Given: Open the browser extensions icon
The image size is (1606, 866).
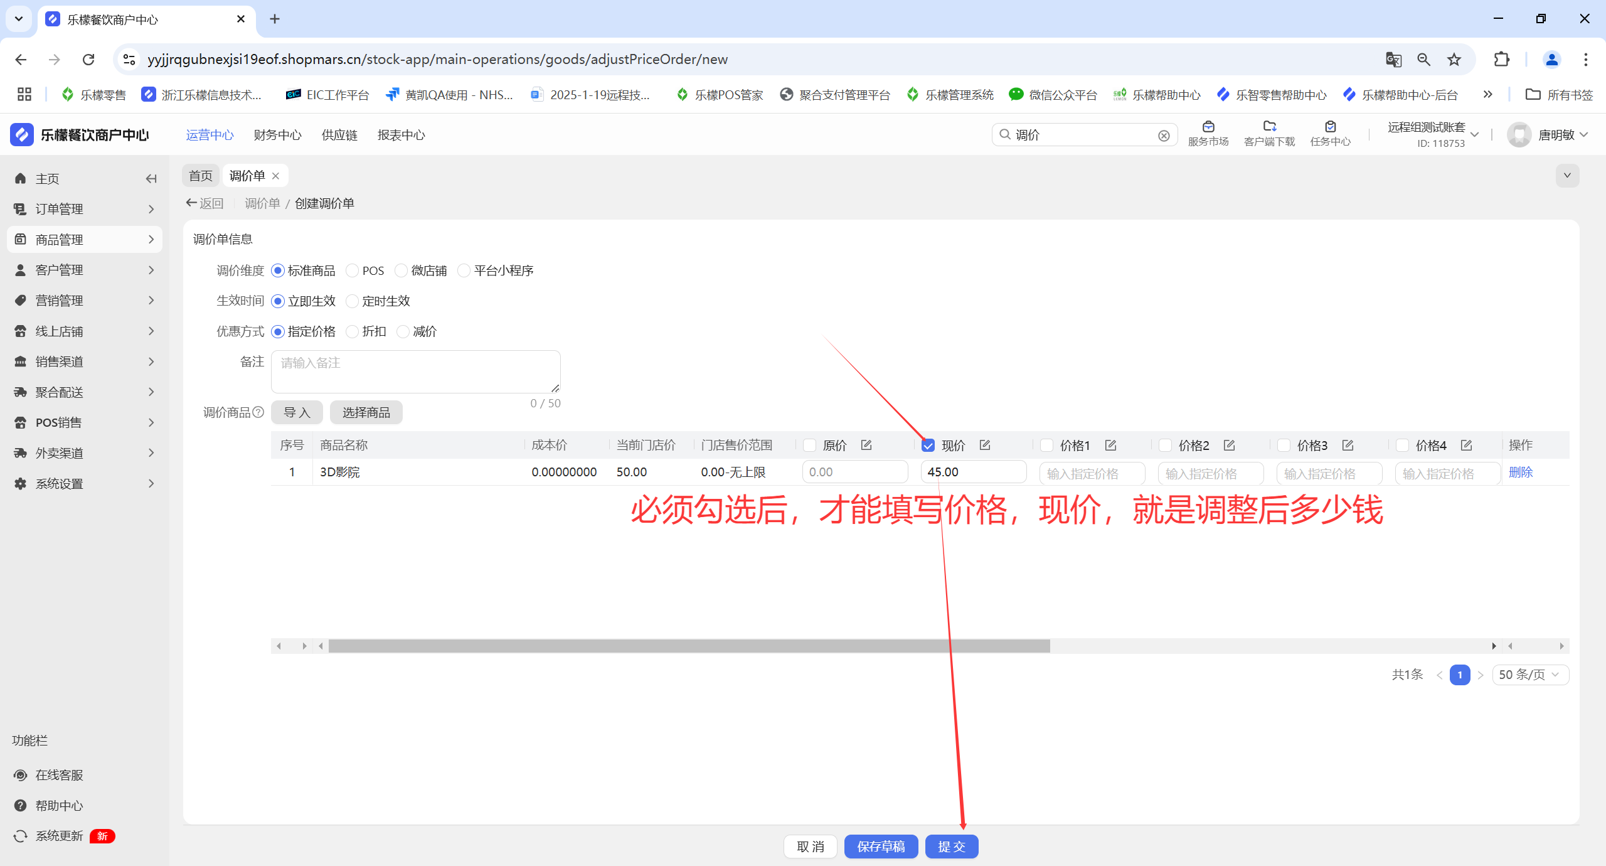Looking at the screenshot, I should pos(1502,59).
